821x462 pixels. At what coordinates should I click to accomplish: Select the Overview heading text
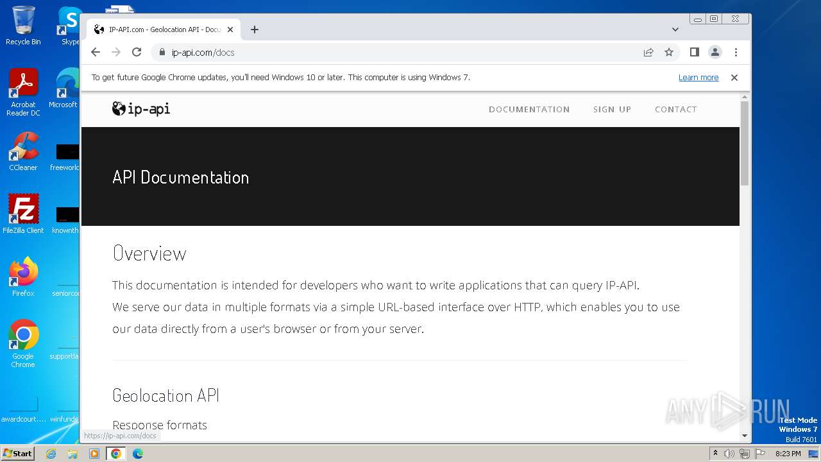[149, 253]
